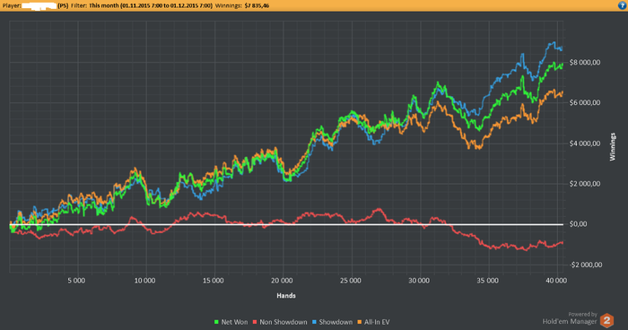Click the 35 000 hands axis tick label
Screen dimensions: 628x330
487,281
